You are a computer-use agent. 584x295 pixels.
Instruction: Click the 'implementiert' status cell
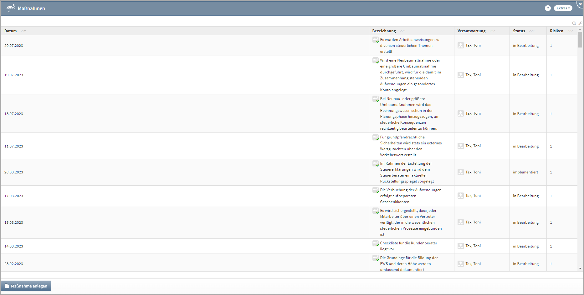525,172
